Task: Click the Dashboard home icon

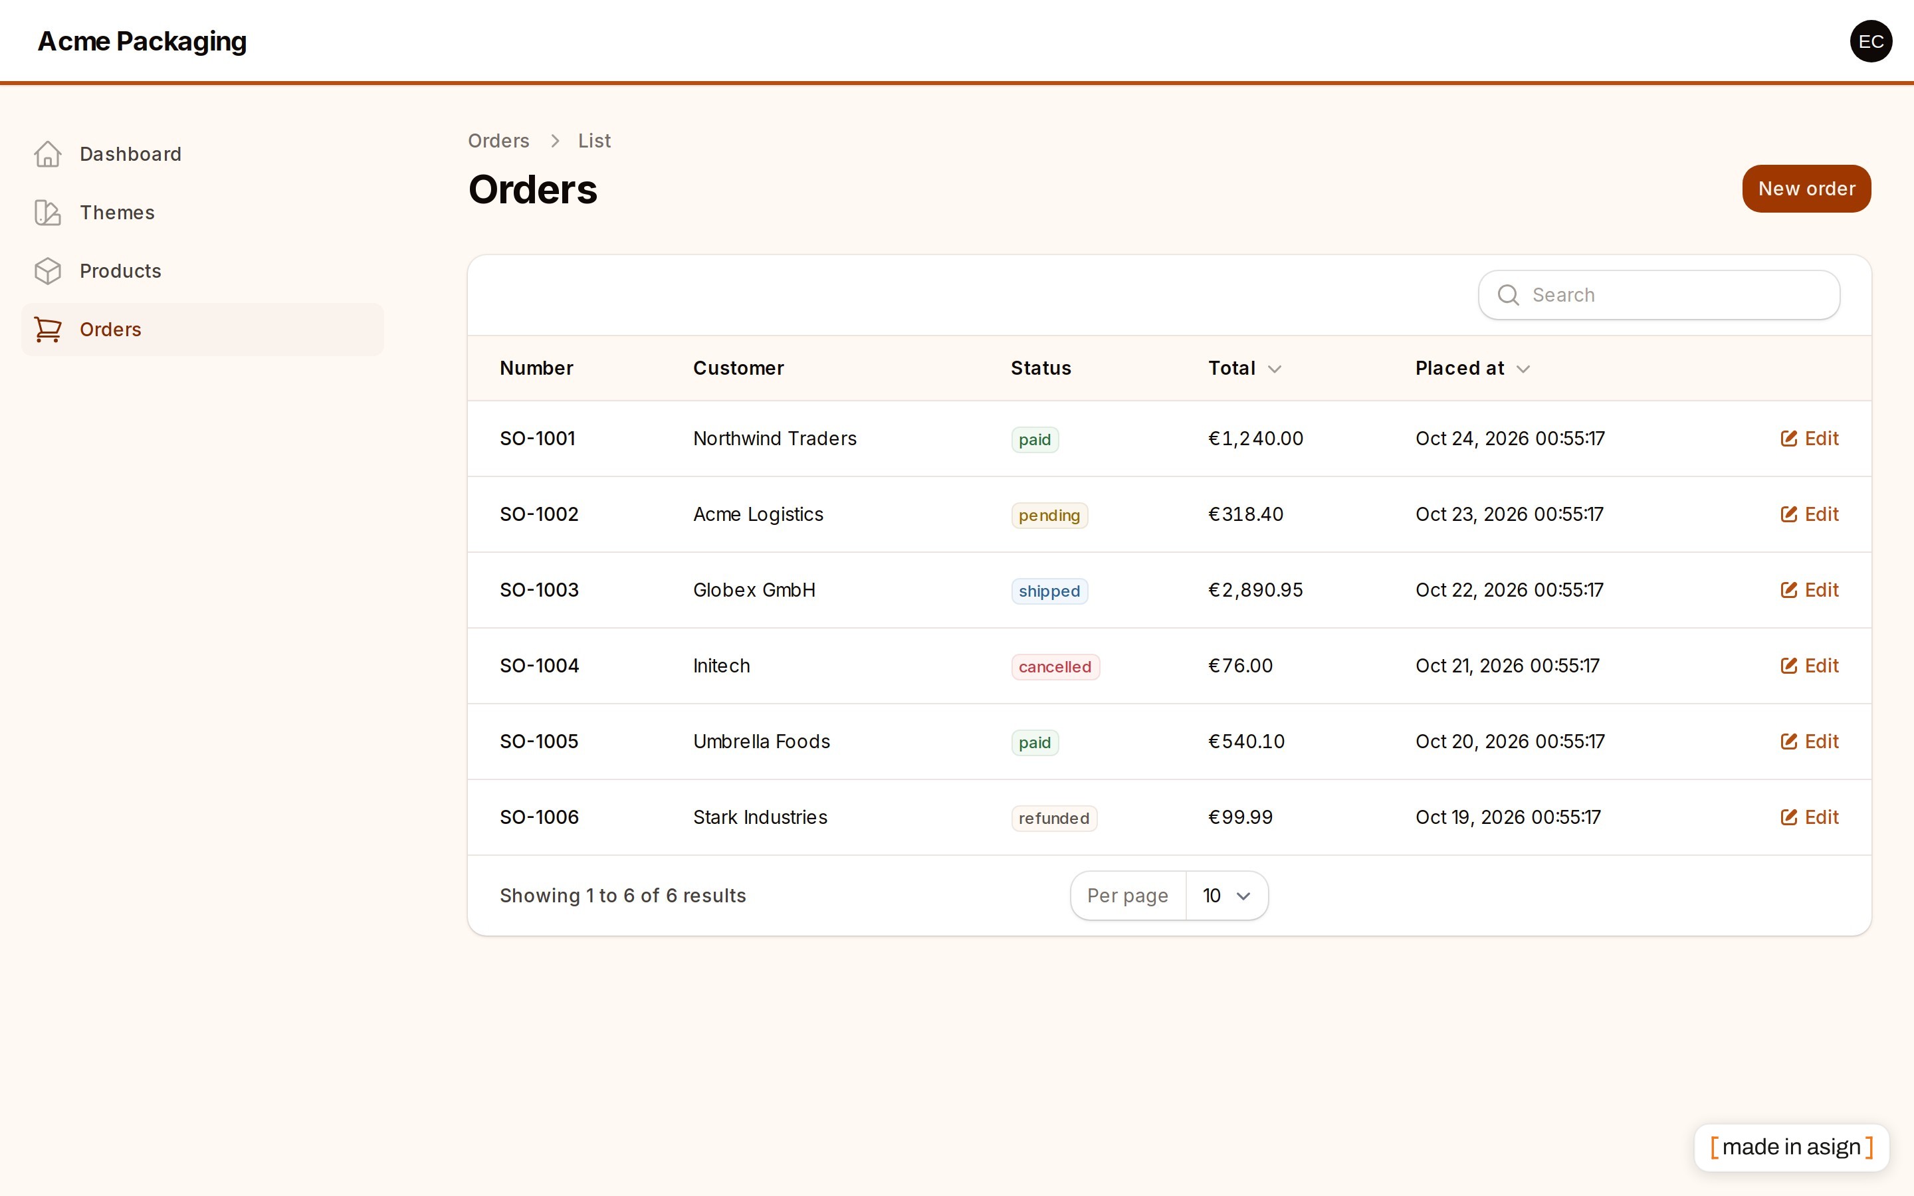Action: click(x=47, y=154)
